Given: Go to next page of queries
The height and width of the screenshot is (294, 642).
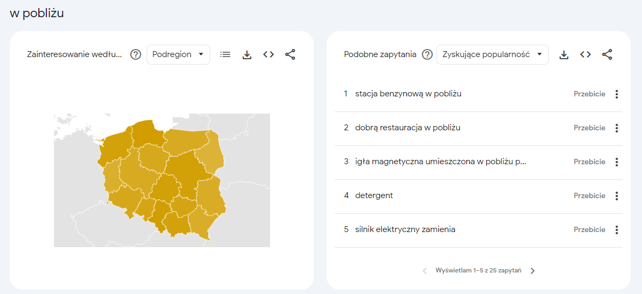Looking at the screenshot, I should click(x=532, y=271).
